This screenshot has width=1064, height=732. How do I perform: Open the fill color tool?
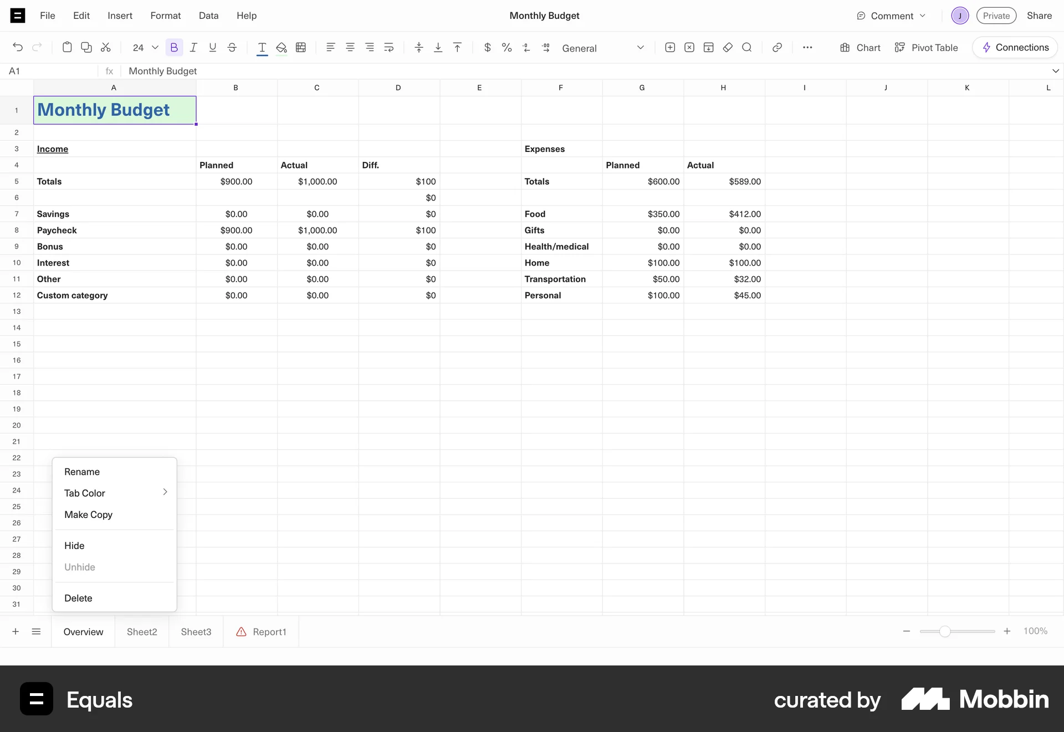(x=281, y=48)
